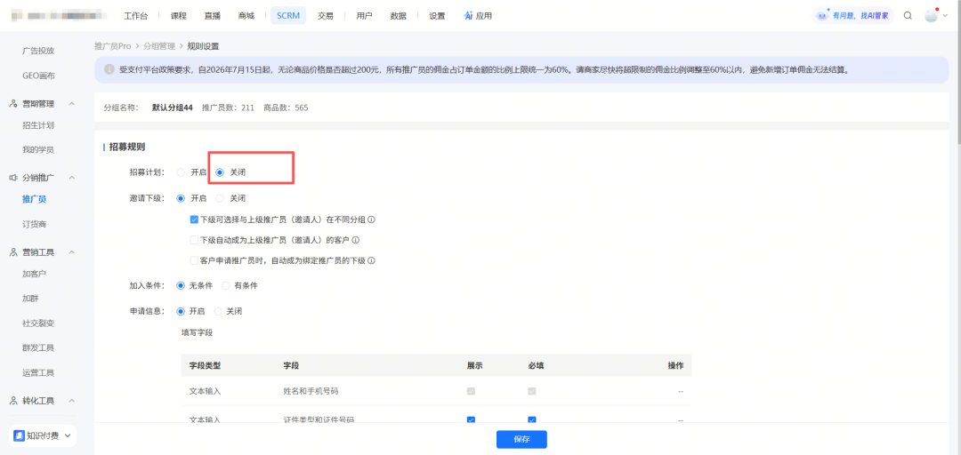Open the 数据 top menu
The width and height of the screenshot is (961, 455).
pyautogui.click(x=398, y=16)
